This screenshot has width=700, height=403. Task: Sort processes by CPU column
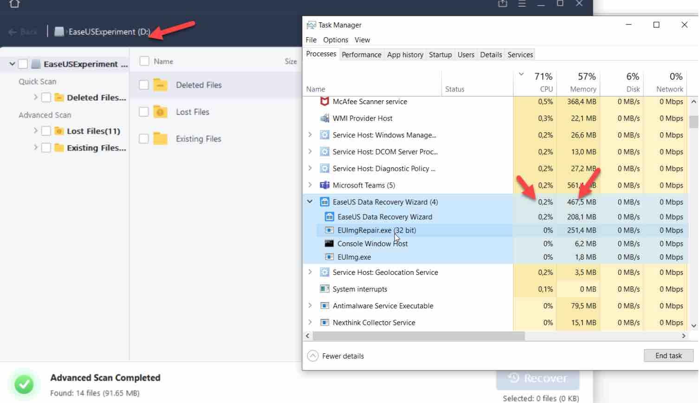535,82
